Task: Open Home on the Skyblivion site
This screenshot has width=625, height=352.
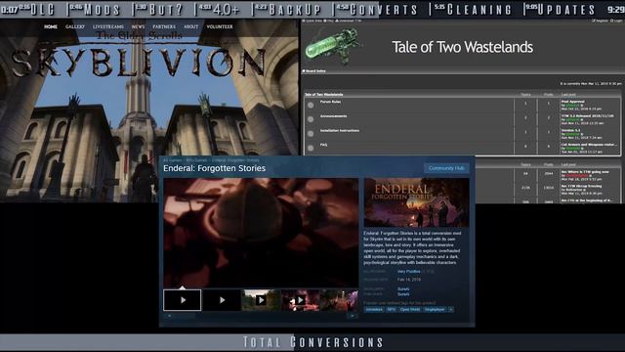Action: [51, 26]
